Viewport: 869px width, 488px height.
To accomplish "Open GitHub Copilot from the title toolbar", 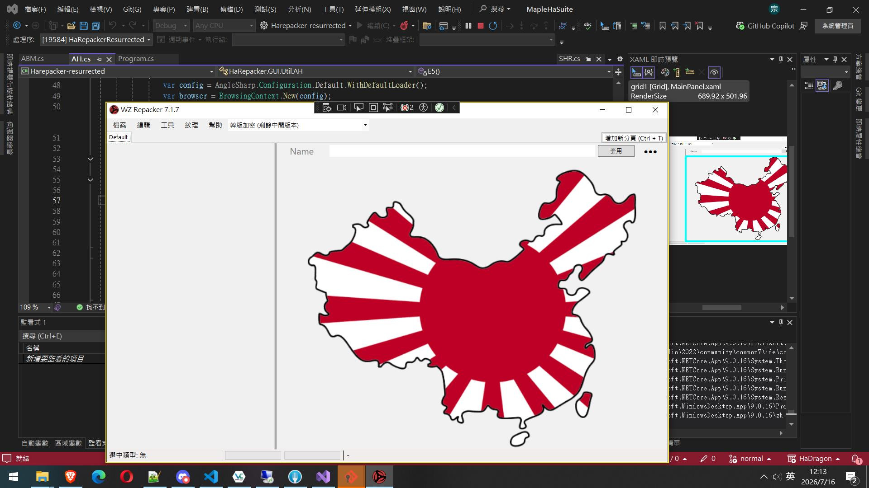I will tap(765, 26).
